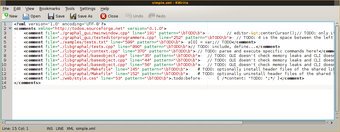Collapse the comments fold marker on line 2
340x132 pixels.
coord(10,29)
